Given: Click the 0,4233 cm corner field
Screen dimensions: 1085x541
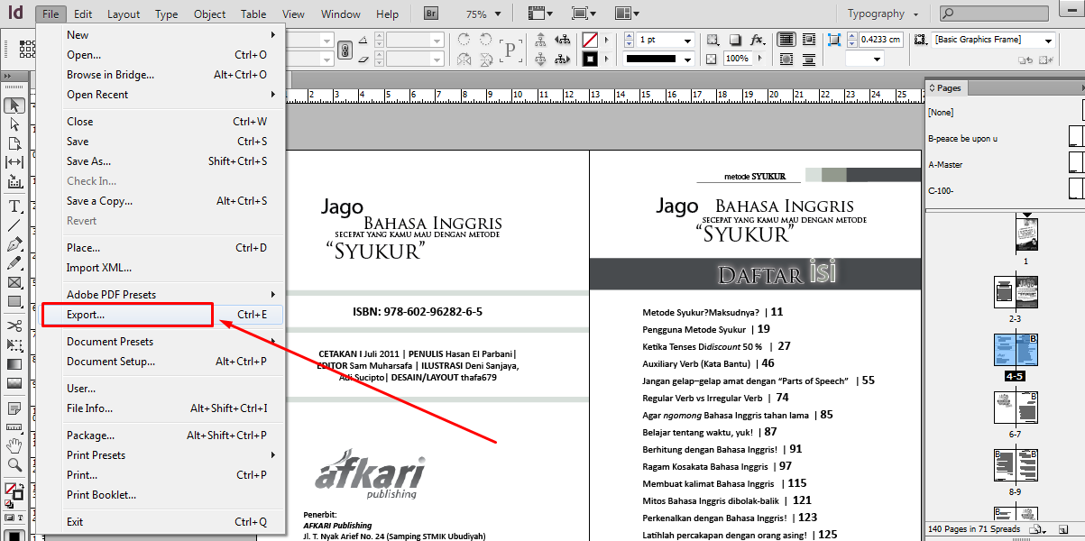Looking at the screenshot, I should click(x=881, y=41).
